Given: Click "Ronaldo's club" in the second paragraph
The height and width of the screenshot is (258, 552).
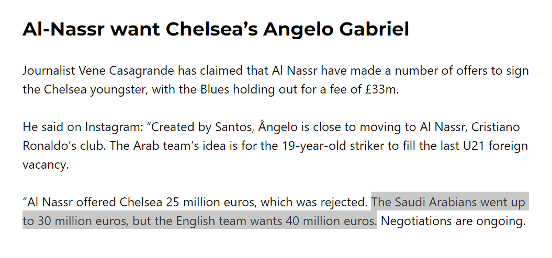Looking at the screenshot, I should [x=62, y=146].
